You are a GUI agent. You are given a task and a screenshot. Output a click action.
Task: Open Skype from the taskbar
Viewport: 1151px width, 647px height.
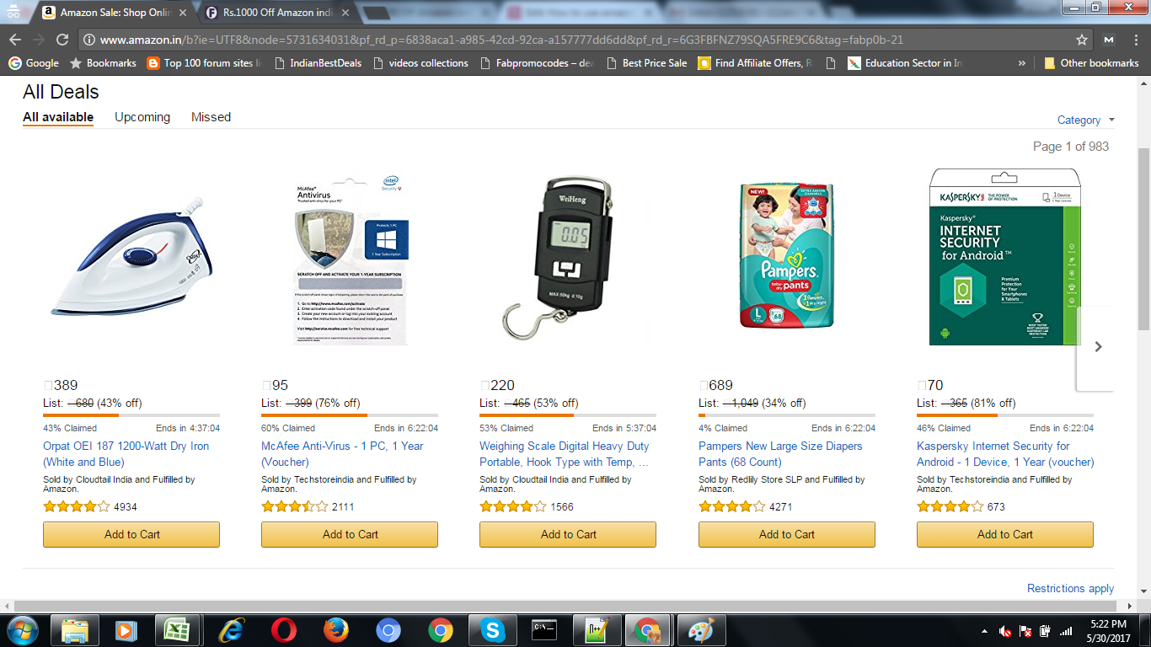click(492, 630)
